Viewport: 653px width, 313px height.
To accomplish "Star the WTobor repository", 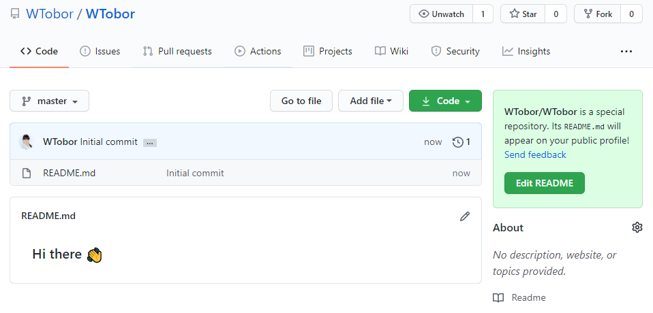I will tap(522, 14).
